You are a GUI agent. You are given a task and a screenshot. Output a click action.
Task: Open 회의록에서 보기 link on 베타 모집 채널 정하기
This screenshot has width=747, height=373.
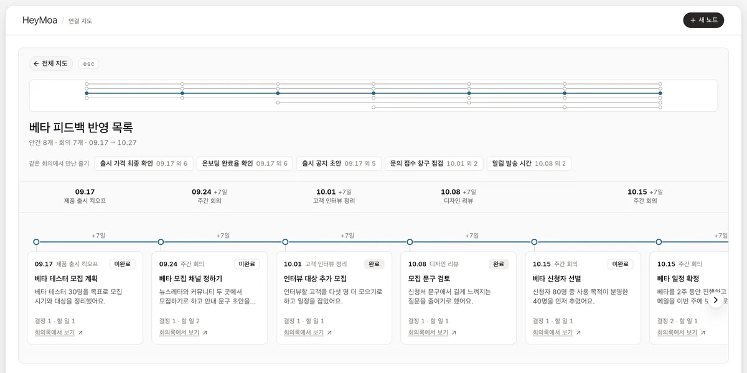[x=179, y=333]
